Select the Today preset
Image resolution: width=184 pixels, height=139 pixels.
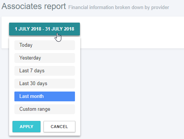45,45
